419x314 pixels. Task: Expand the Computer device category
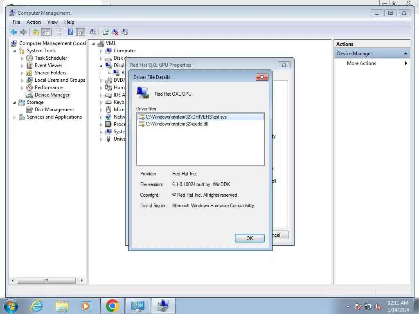[101, 51]
